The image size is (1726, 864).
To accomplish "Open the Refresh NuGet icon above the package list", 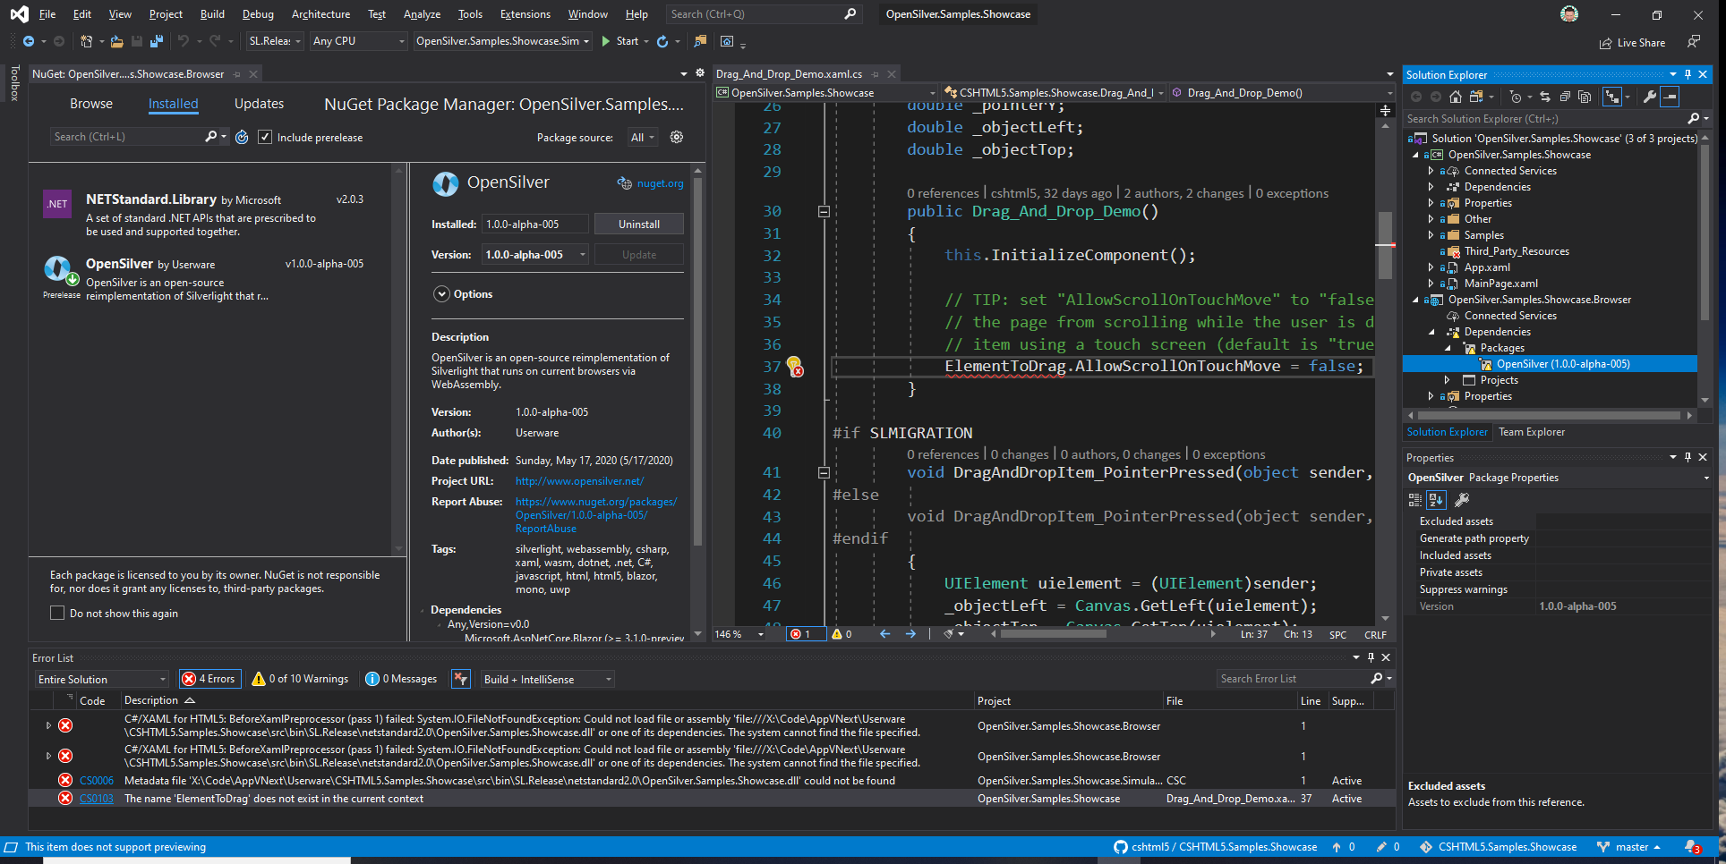I will pyautogui.click(x=241, y=136).
